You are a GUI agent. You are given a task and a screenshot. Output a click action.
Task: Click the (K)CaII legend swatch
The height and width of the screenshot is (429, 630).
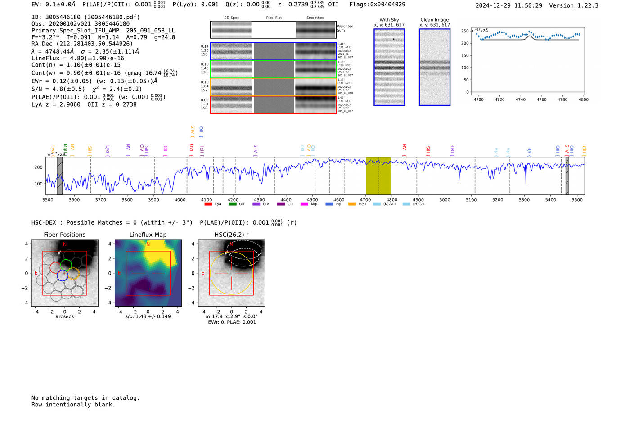tap(377, 204)
